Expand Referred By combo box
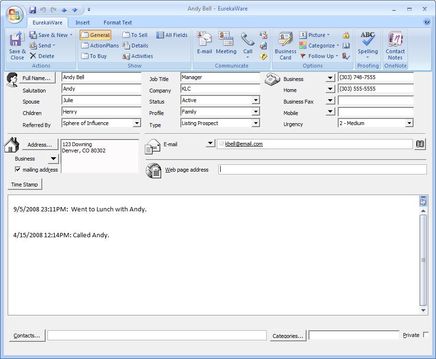The height and width of the screenshot is (359, 436). 137,123
